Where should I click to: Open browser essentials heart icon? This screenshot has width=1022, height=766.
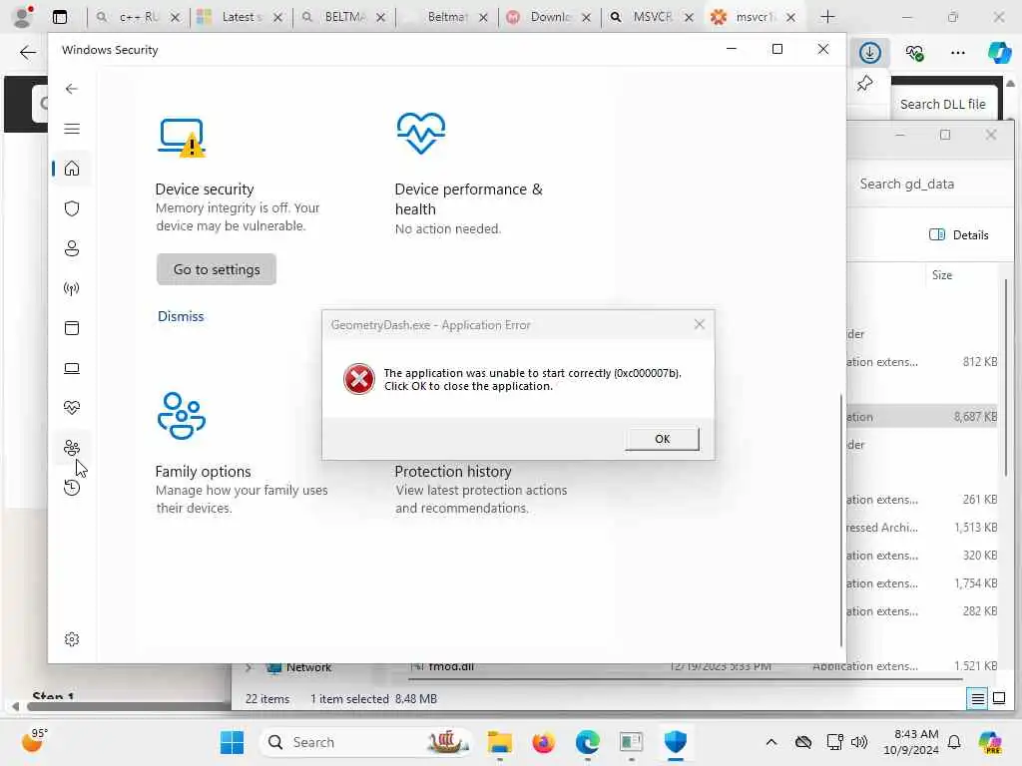914,52
